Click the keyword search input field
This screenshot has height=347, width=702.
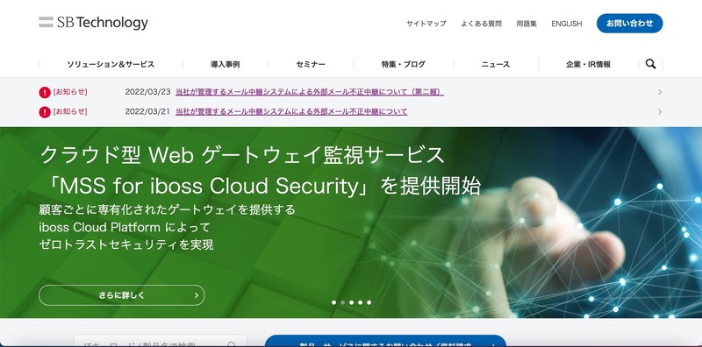click(161, 342)
